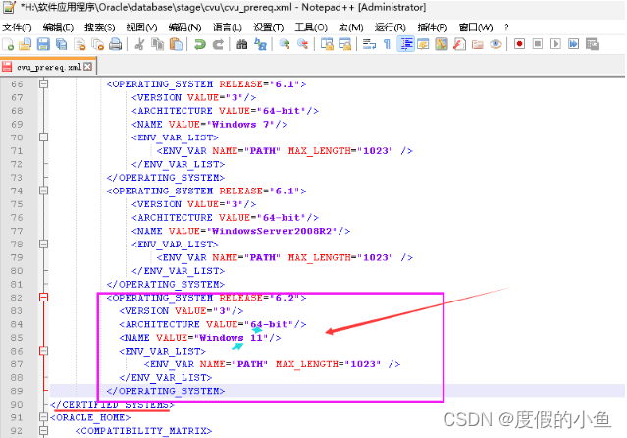This screenshot has height=438, width=627.
Task: Toggle synchronize vertical scrolling icon
Action: (x=327, y=44)
